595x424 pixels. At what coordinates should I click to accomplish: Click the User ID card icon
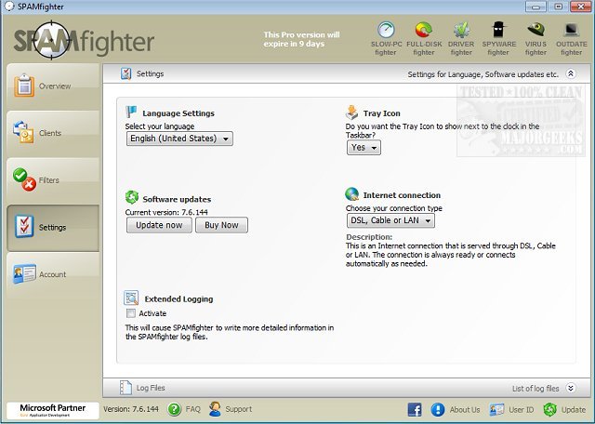pos(496,409)
